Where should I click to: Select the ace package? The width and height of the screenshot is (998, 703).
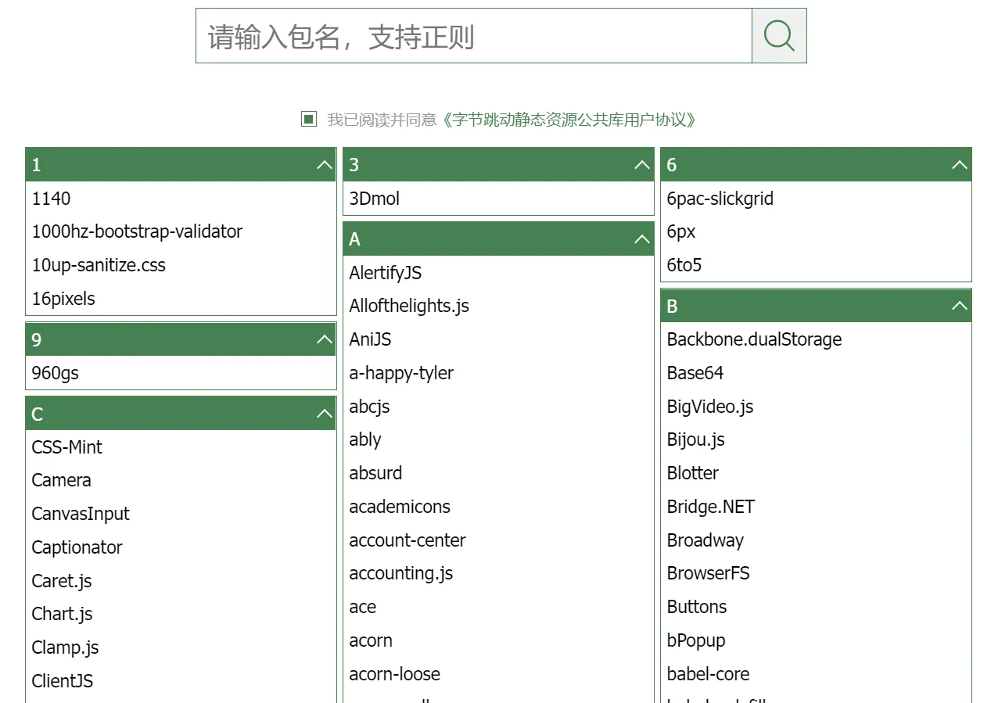[x=362, y=607]
